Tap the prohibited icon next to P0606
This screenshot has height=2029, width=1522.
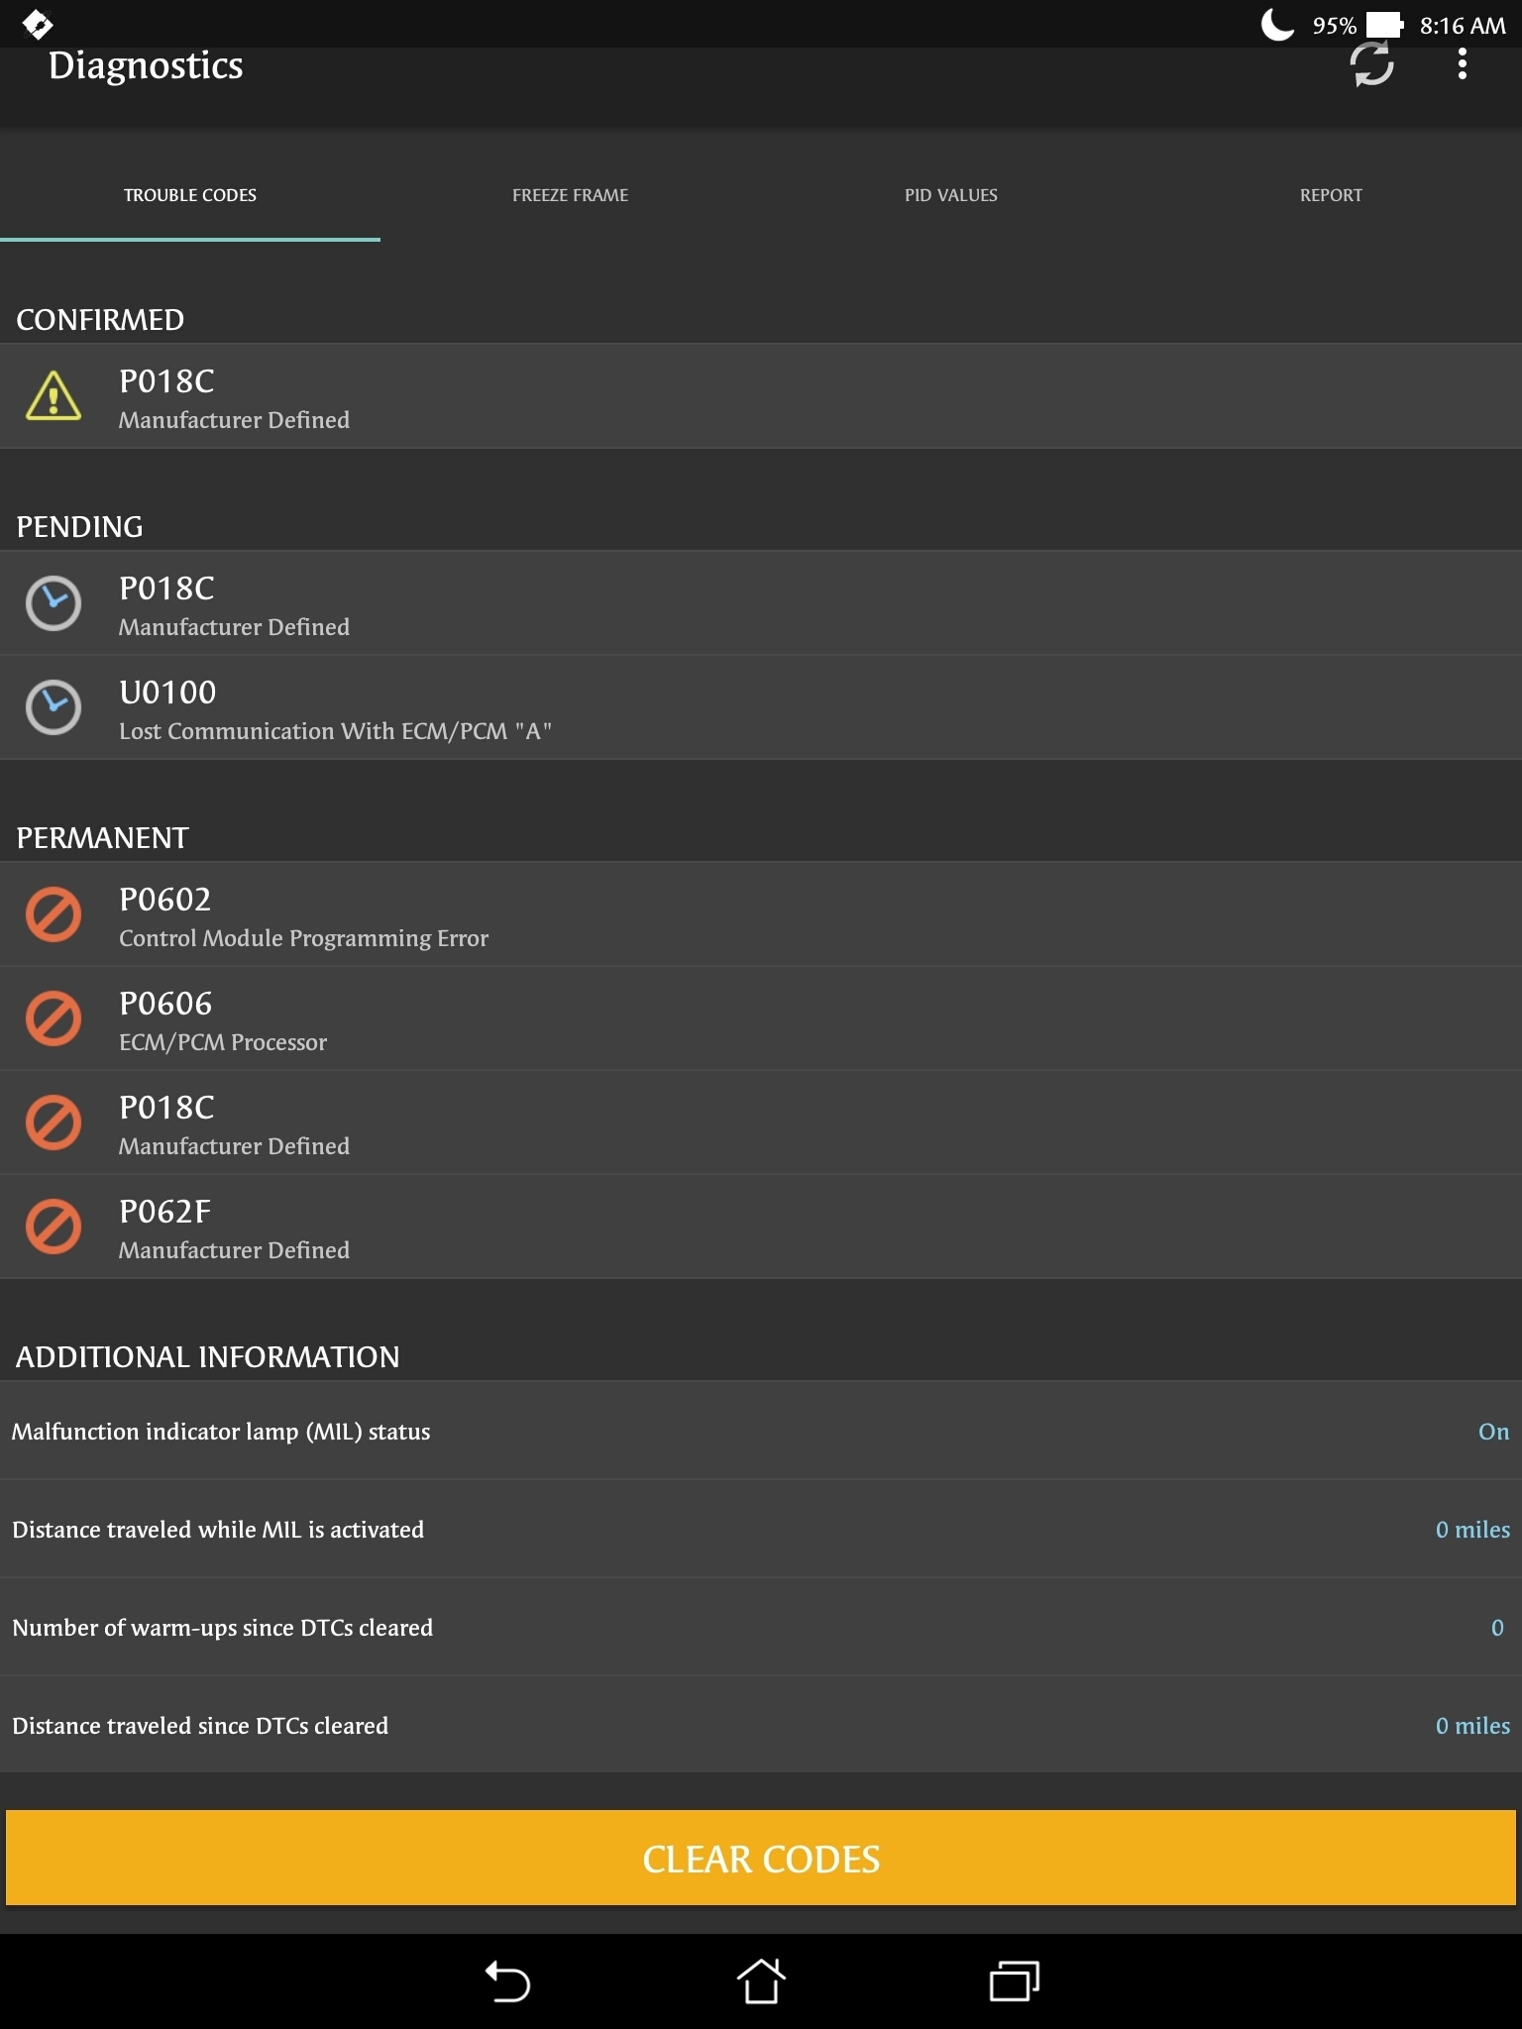[54, 1018]
